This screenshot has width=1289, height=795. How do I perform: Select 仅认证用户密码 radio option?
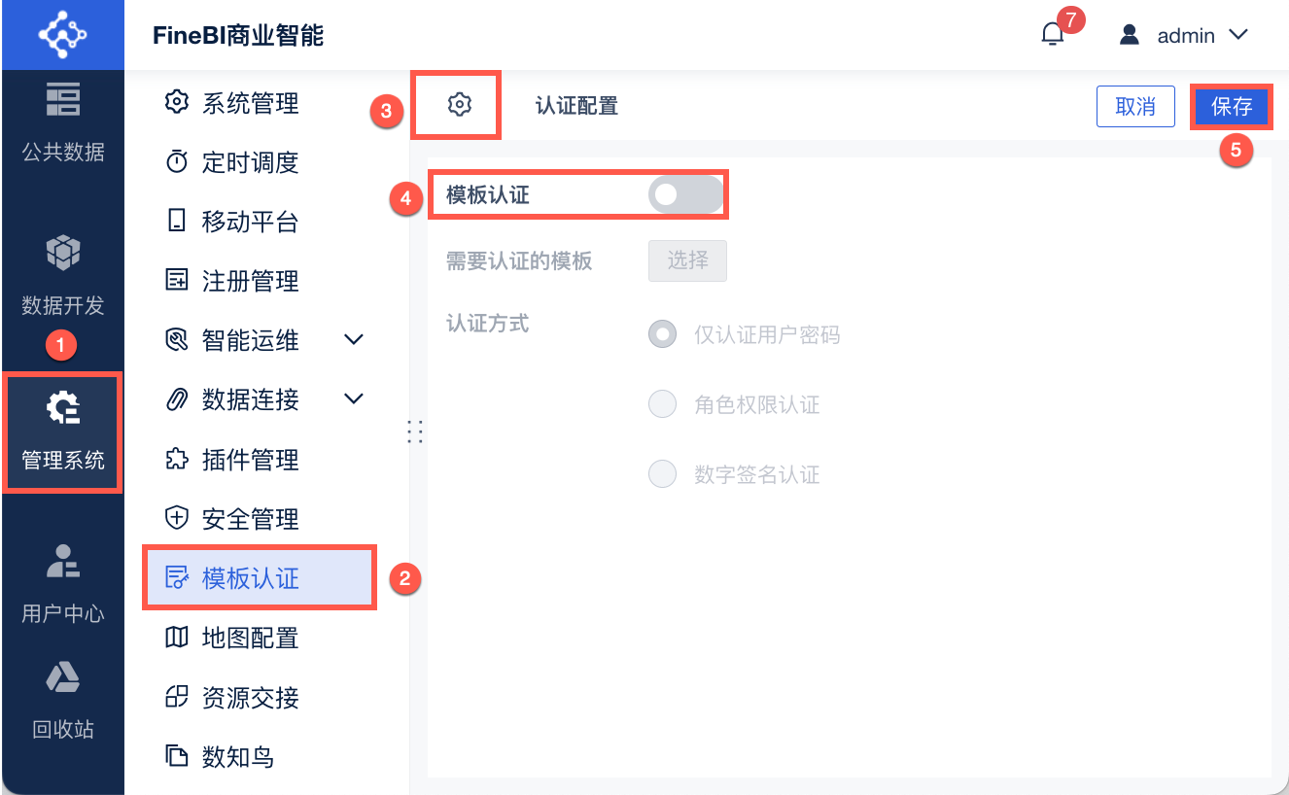tap(663, 335)
